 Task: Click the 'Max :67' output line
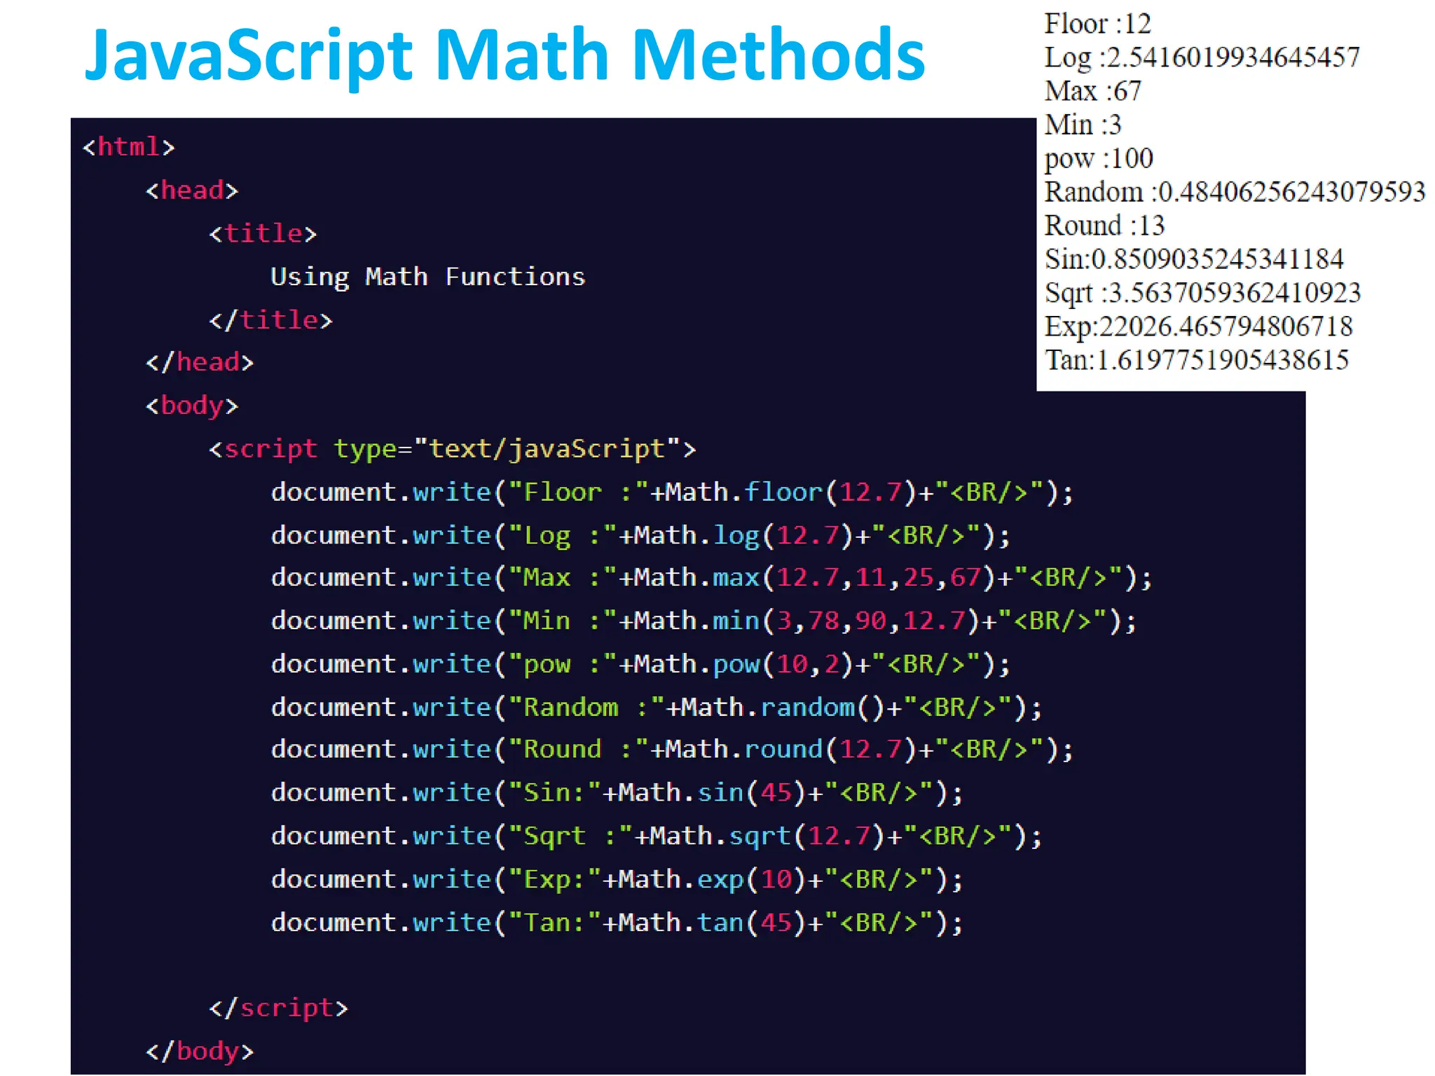click(x=1092, y=92)
